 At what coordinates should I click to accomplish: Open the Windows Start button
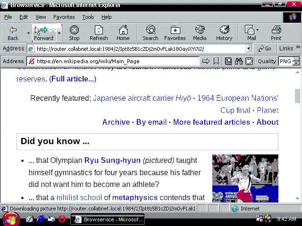pyautogui.click(x=11, y=219)
